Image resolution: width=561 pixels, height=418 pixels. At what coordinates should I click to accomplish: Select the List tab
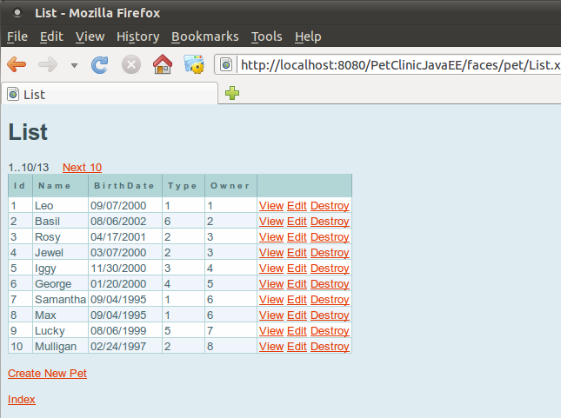(x=35, y=94)
